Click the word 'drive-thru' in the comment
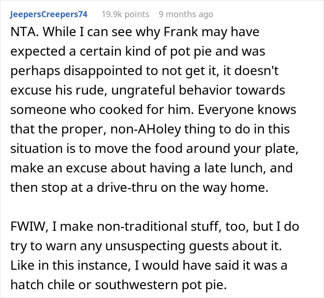The height and width of the screenshot is (298, 324). click(x=127, y=188)
